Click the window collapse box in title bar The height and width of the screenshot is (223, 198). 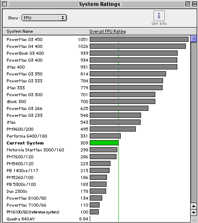195,4
